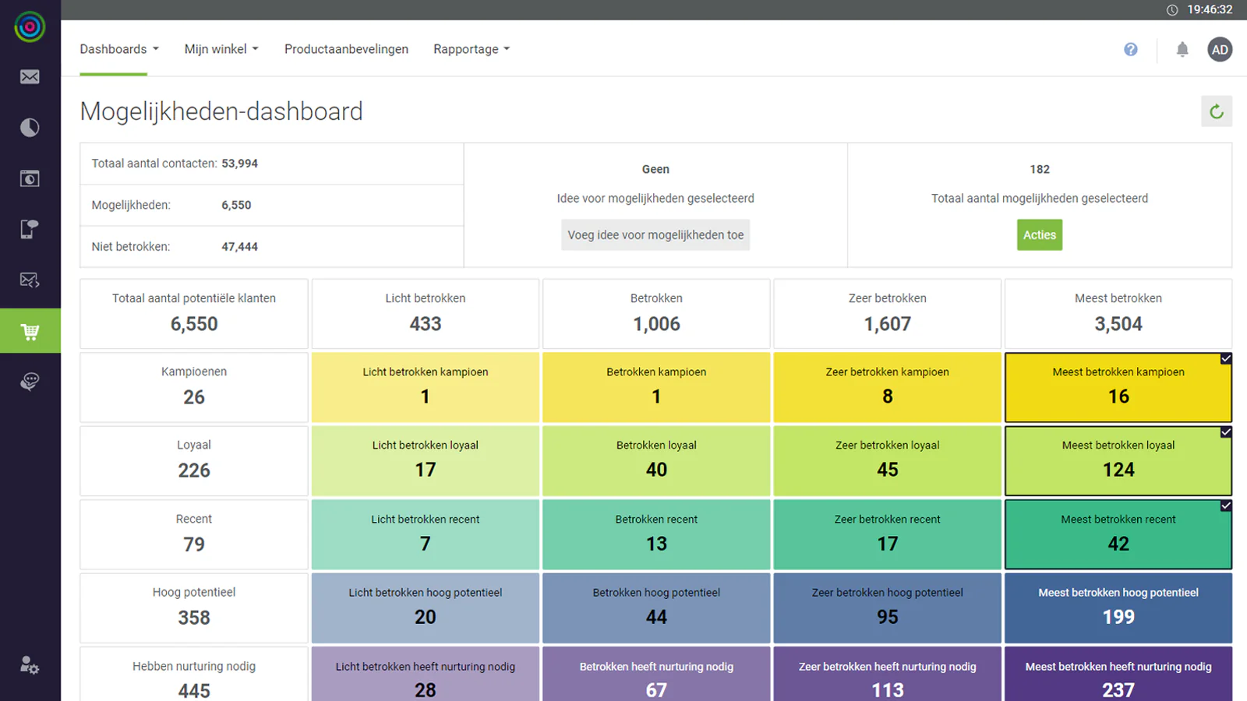Click the Loyaal 226 row card
The width and height of the screenshot is (1247, 701).
pos(194,460)
